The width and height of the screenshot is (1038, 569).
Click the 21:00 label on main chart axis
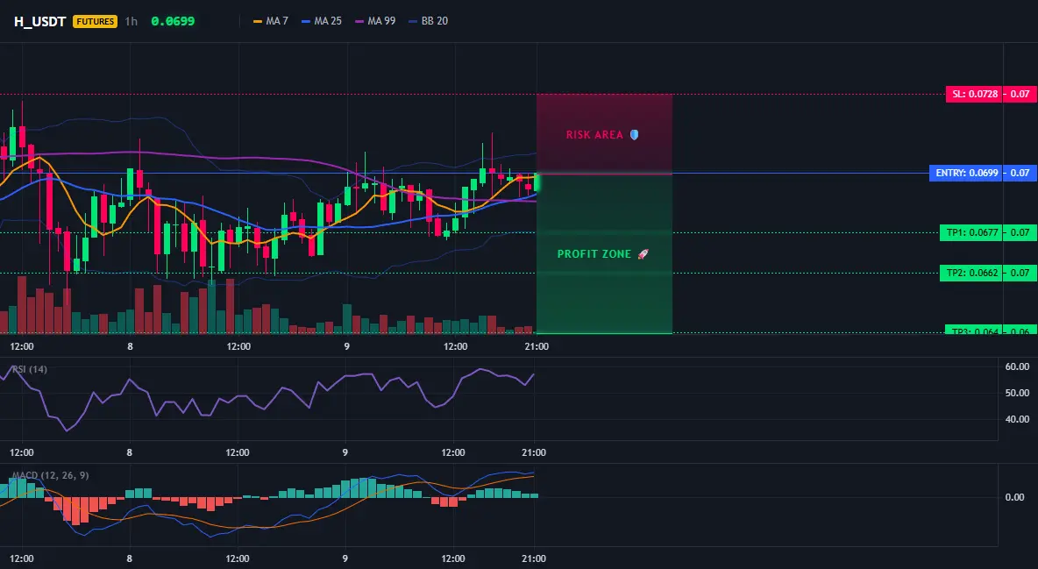537,346
